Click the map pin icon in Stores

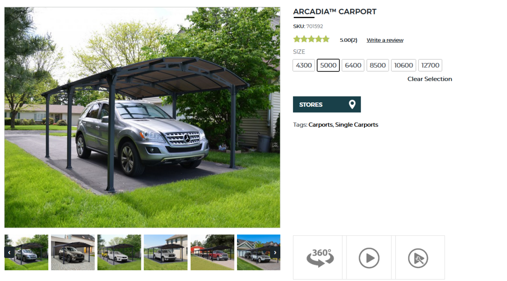(x=352, y=104)
